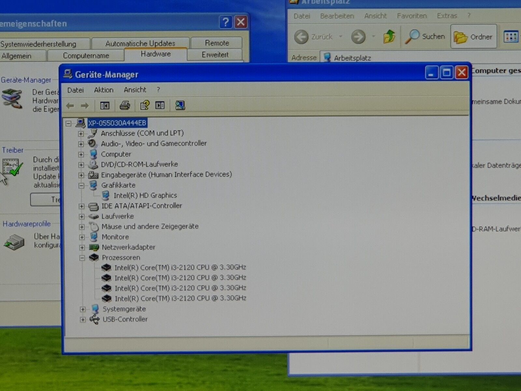Click the scan for hardware changes icon

pyautogui.click(x=180, y=105)
